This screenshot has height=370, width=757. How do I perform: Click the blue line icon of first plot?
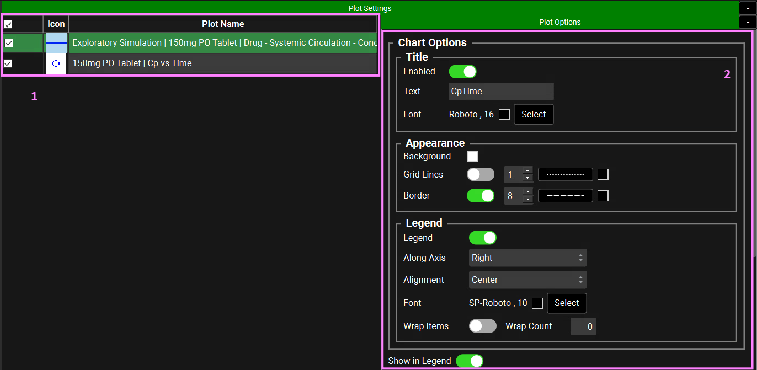[56, 43]
